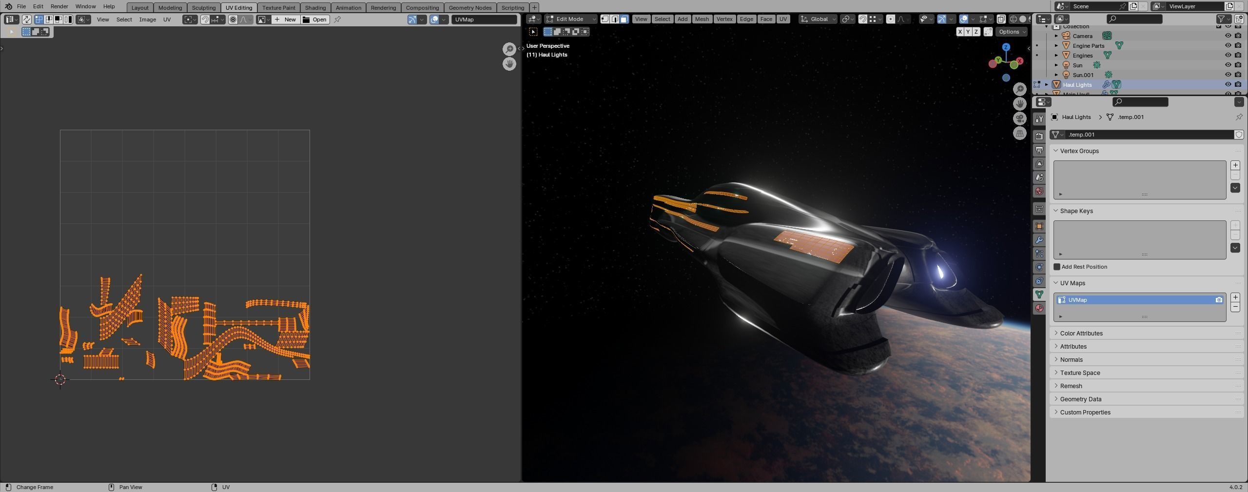
Task: Expand the Camera tree item in outliner
Action: point(1056,36)
